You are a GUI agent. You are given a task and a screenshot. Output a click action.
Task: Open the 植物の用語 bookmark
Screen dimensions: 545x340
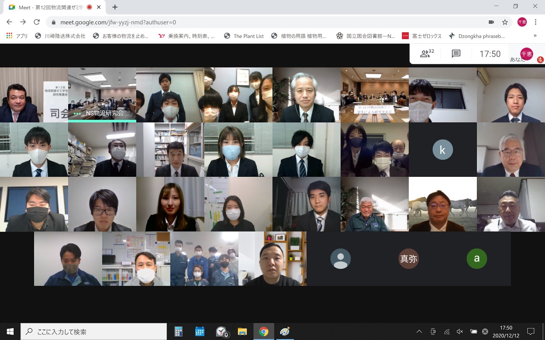299,36
